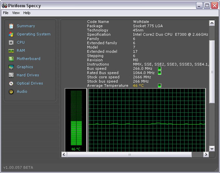Click the Average Temperature label
Screen dimensions: 220x173
click(x=108, y=86)
